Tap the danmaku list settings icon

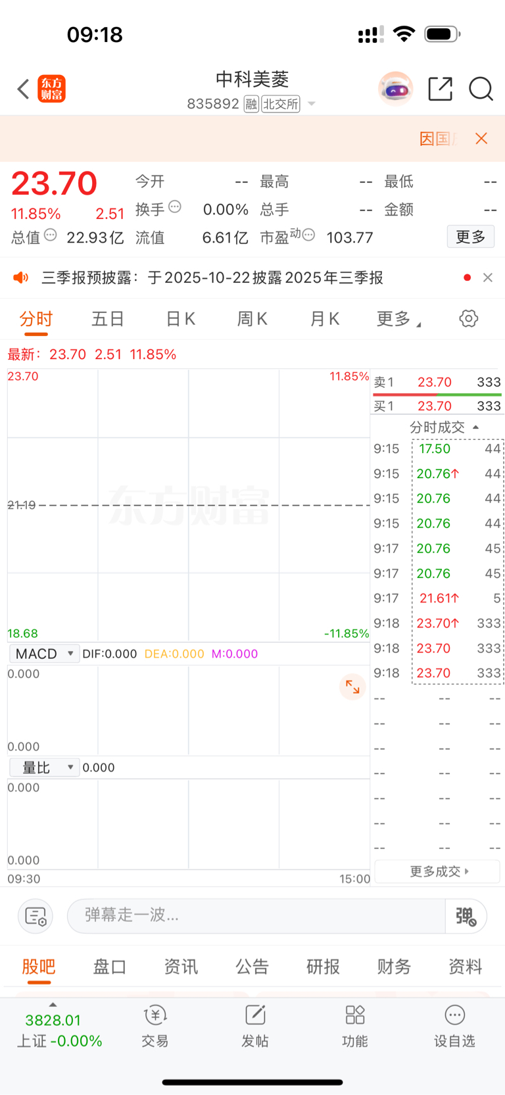pyautogui.click(x=36, y=916)
